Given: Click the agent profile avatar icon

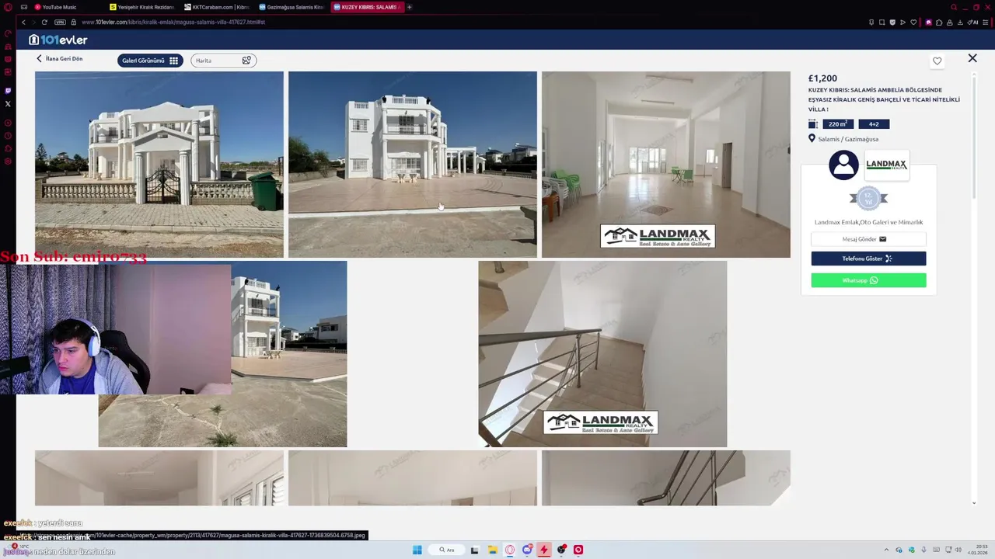Looking at the screenshot, I should point(843,165).
